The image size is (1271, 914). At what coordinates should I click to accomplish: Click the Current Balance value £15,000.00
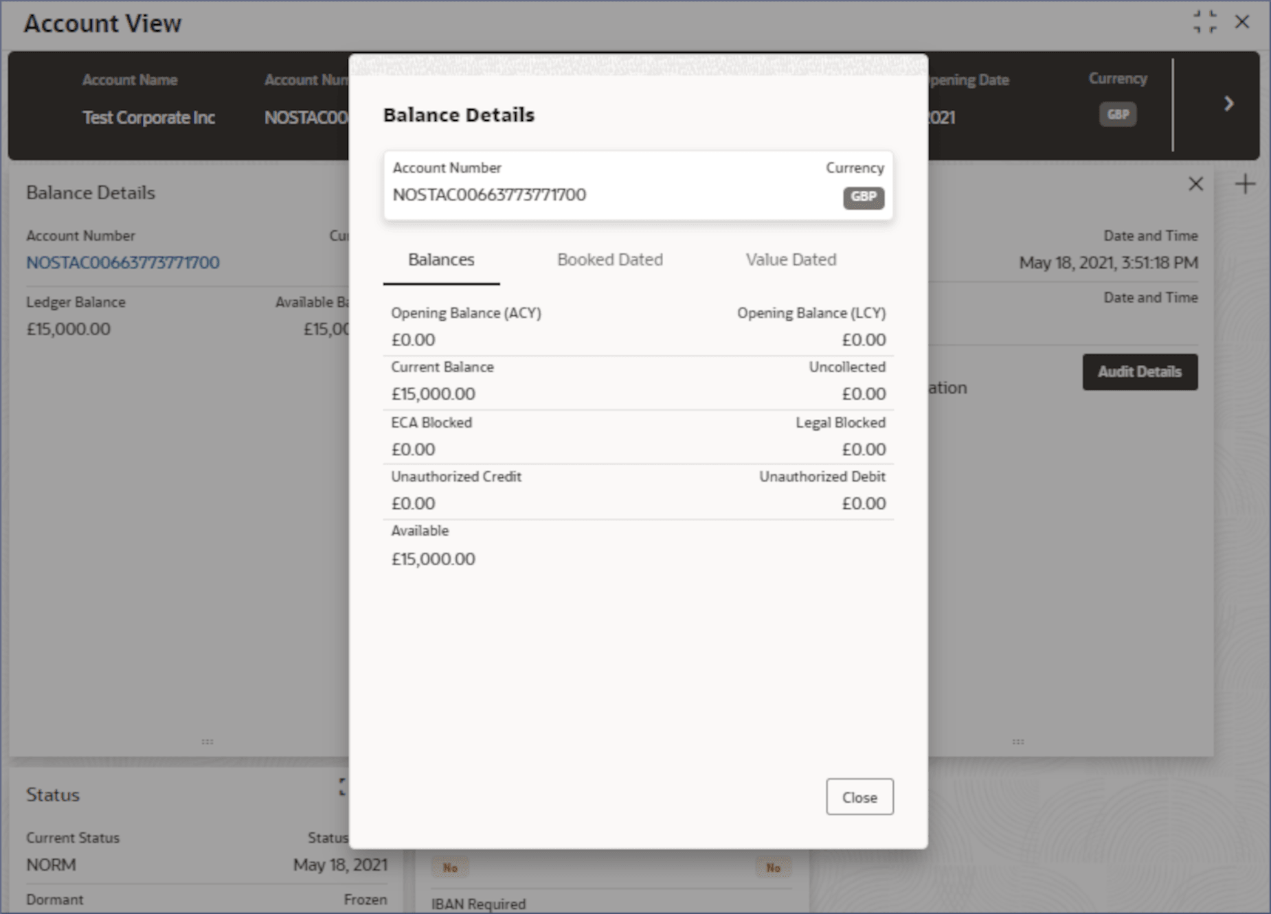[x=433, y=394]
